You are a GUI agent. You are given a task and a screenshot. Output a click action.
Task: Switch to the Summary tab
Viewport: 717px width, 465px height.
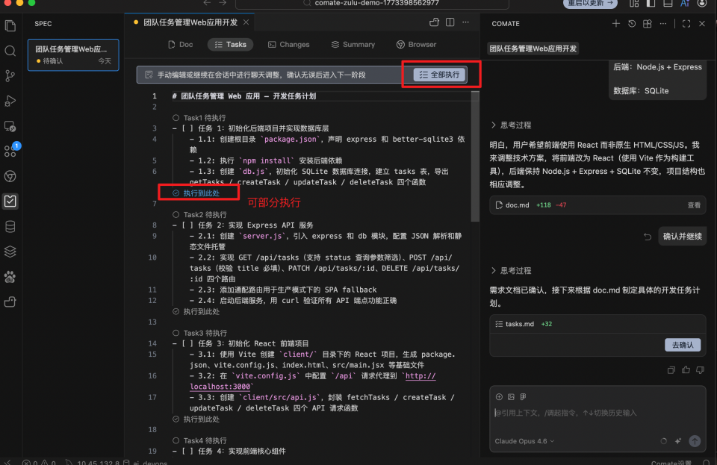pyautogui.click(x=353, y=44)
